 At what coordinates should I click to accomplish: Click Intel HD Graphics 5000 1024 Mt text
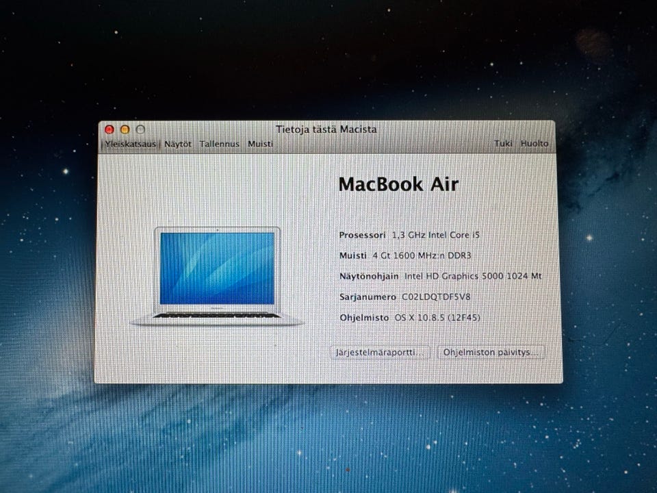473,276
